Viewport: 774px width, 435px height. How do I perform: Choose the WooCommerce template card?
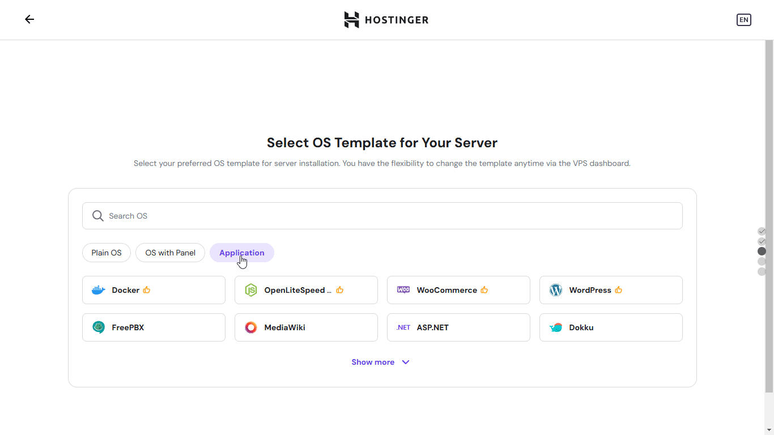pyautogui.click(x=458, y=290)
